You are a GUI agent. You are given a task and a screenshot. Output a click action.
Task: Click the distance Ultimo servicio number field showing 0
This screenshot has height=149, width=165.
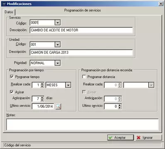[111, 106]
